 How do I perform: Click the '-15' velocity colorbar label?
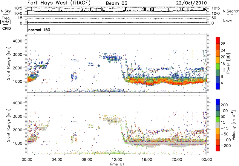pyautogui.click(x=225, y=128)
